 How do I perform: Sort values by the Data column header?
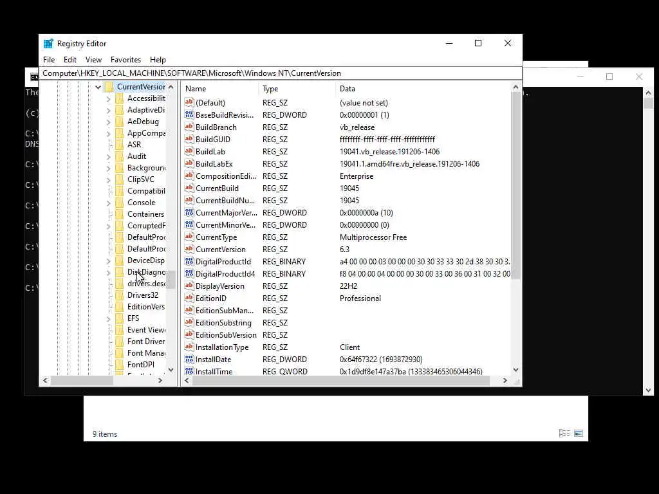click(423, 89)
